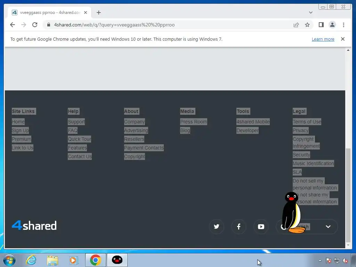Viewport: 356px width, 267px height.
Task: Switch to the vveeggaass pprroo tab
Action: point(50,13)
